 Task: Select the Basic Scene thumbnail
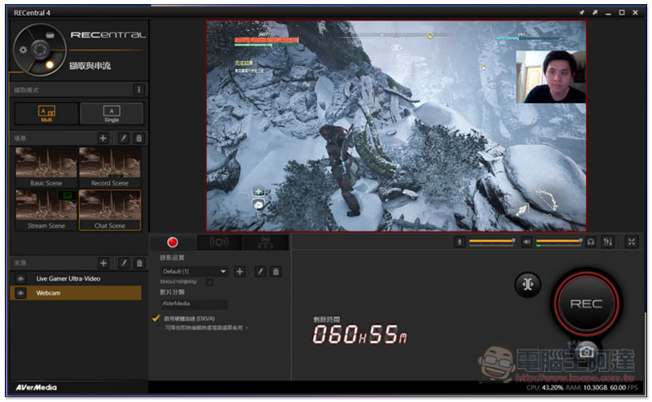[x=46, y=168]
